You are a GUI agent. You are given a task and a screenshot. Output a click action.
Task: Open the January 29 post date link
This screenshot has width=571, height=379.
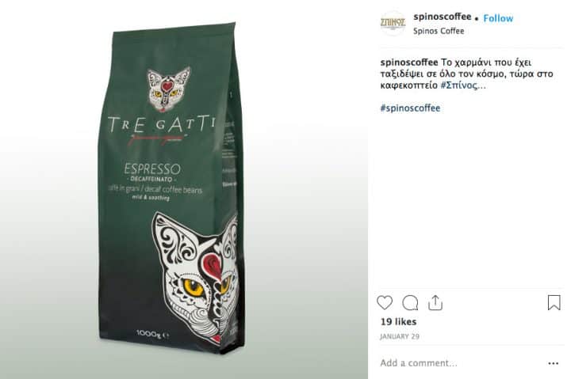(x=400, y=336)
